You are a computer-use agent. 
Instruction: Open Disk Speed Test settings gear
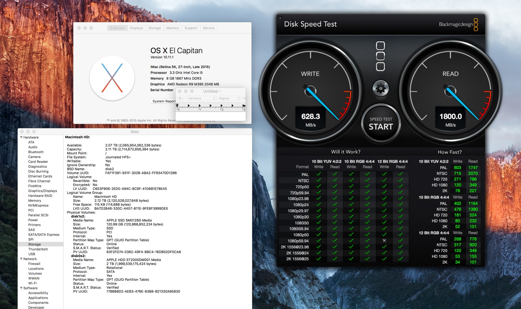pyautogui.click(x=380, y=88)
